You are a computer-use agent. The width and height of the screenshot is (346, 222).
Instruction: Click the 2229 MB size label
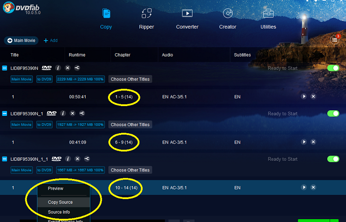(80, 79)
